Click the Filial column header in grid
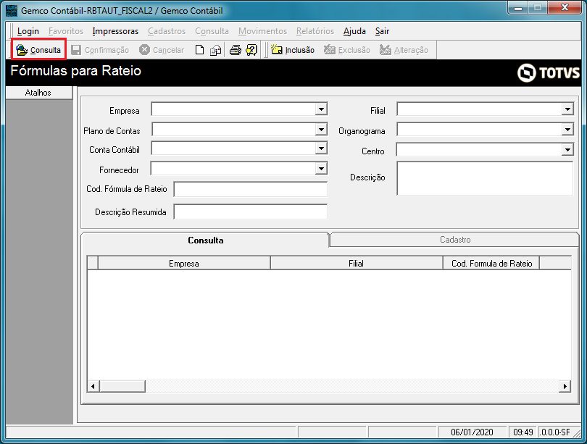Image resolution: width=587 pixels, height=444 pixels. (356, 264)
